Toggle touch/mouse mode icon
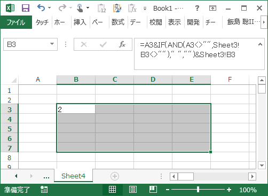Screen dimensions: 268x196 (80, 8)
